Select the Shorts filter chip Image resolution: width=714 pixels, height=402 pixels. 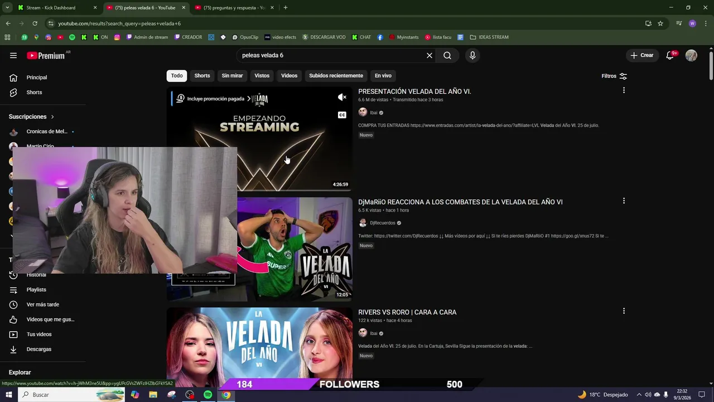(202, 75)
